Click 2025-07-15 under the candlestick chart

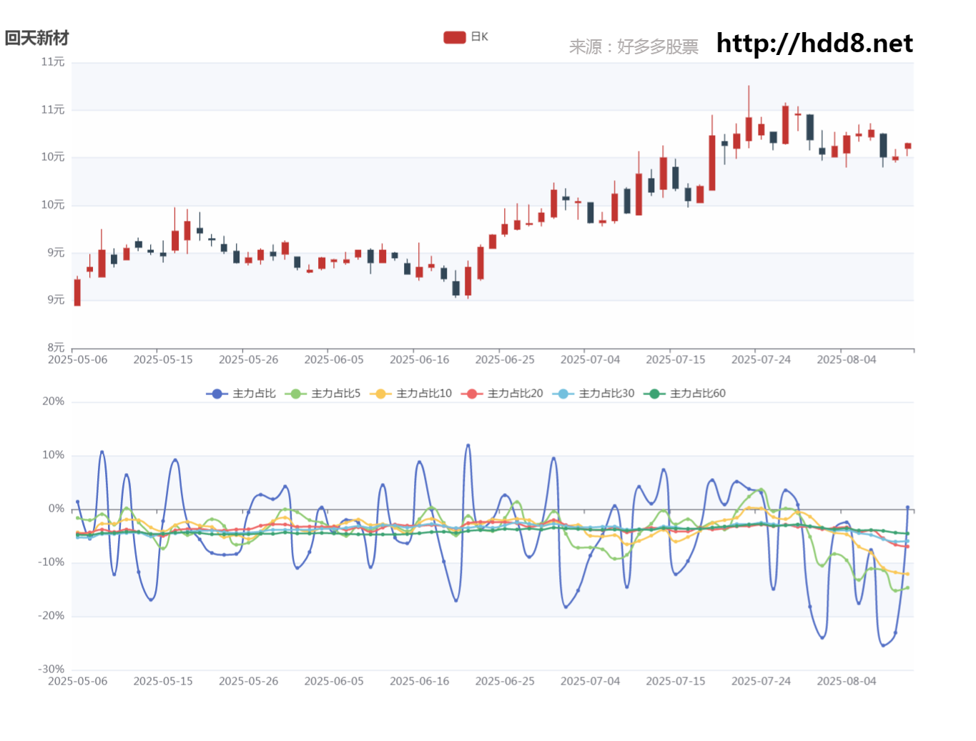676,360
